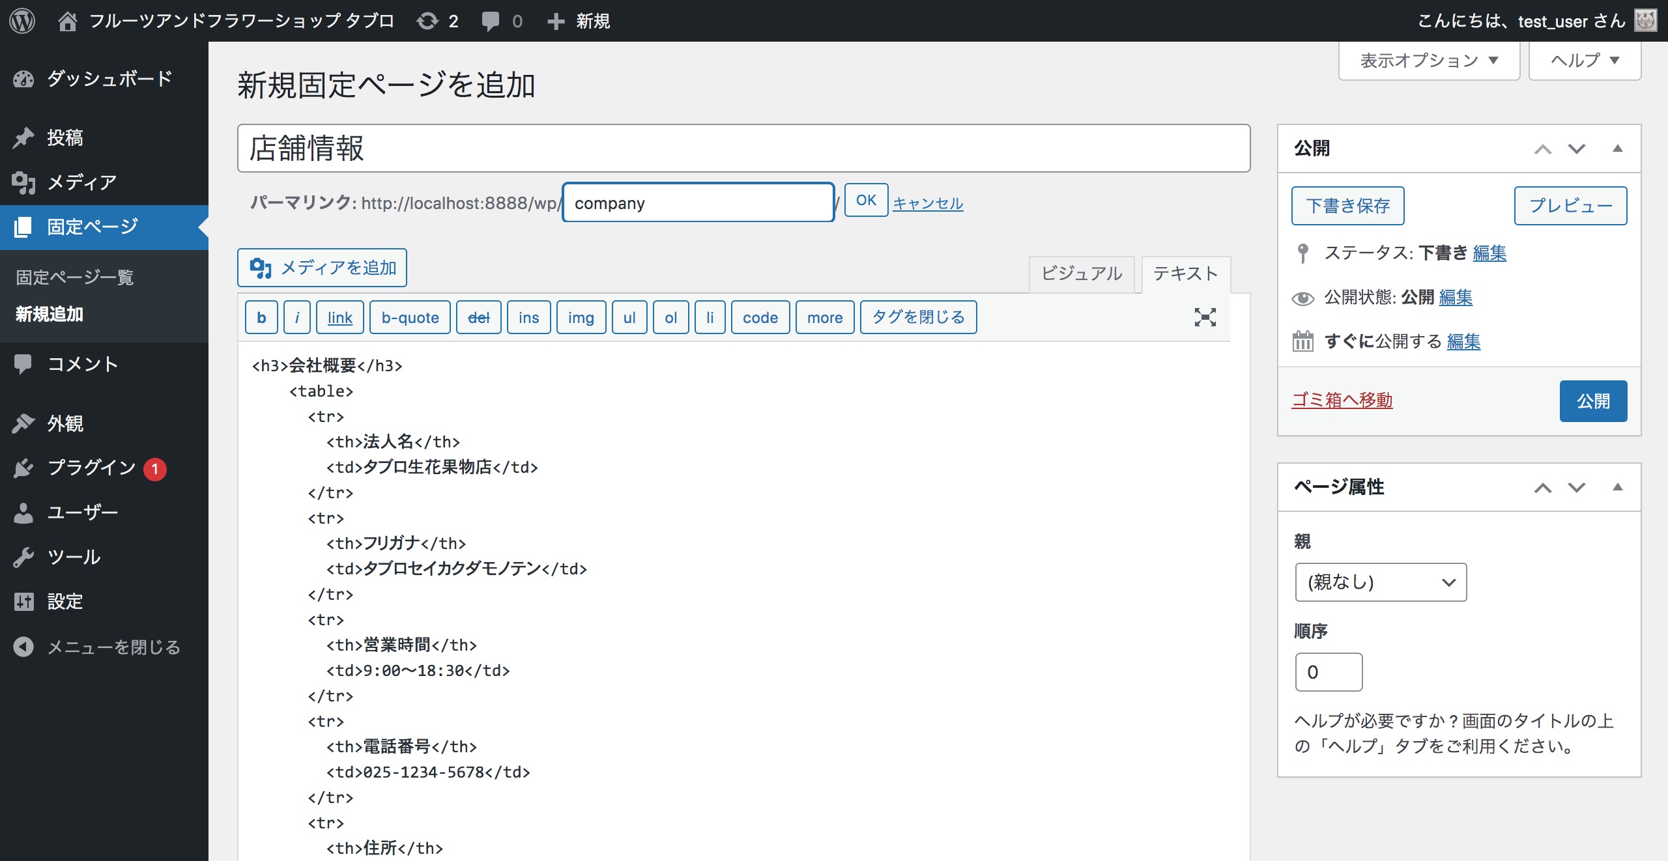Expand the 表示オプション dropdown
Viewport: 1668px width, 861px height.
[1429, 61]
